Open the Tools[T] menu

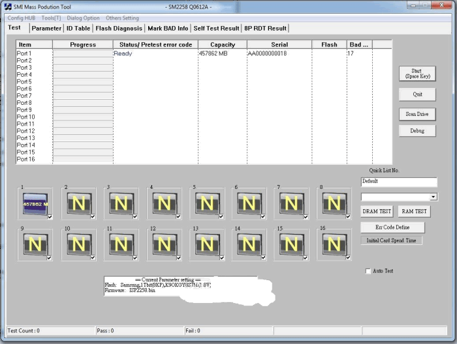52,18
